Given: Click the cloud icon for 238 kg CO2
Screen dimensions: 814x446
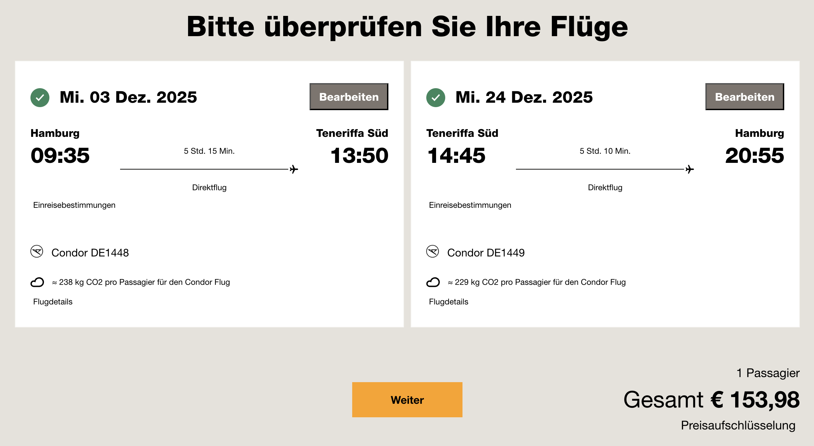Looking at the screenshot, I should pos(37,282).
